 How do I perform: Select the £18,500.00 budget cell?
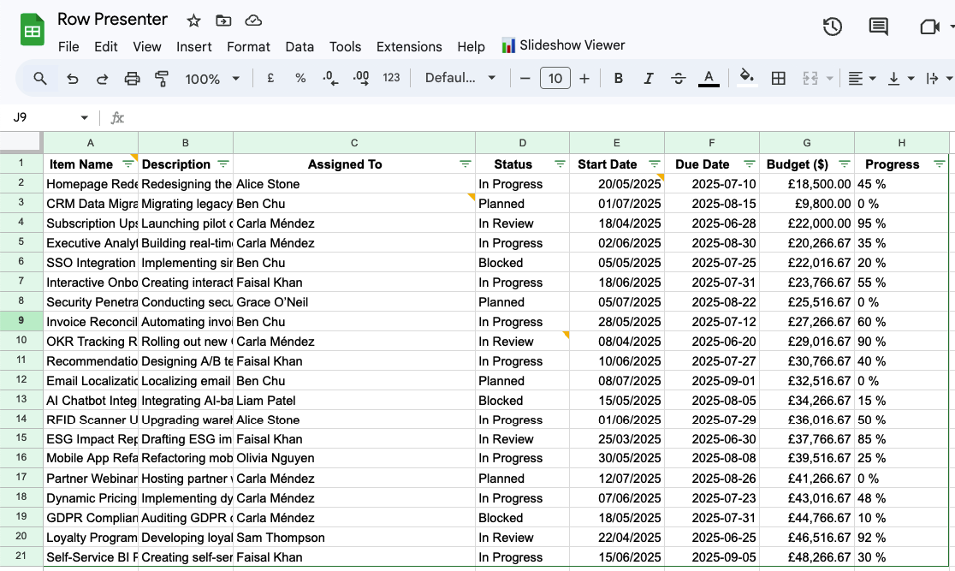(807, 183)
